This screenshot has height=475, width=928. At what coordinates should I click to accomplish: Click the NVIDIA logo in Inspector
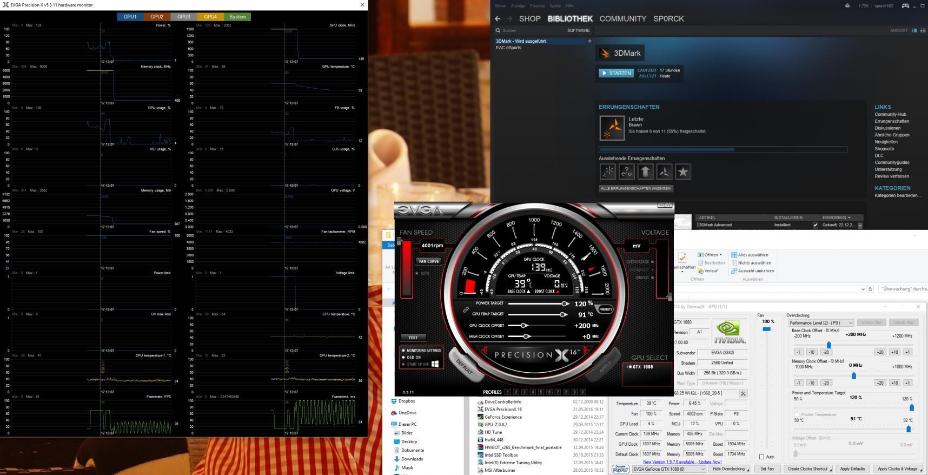(x=730, y=332)
